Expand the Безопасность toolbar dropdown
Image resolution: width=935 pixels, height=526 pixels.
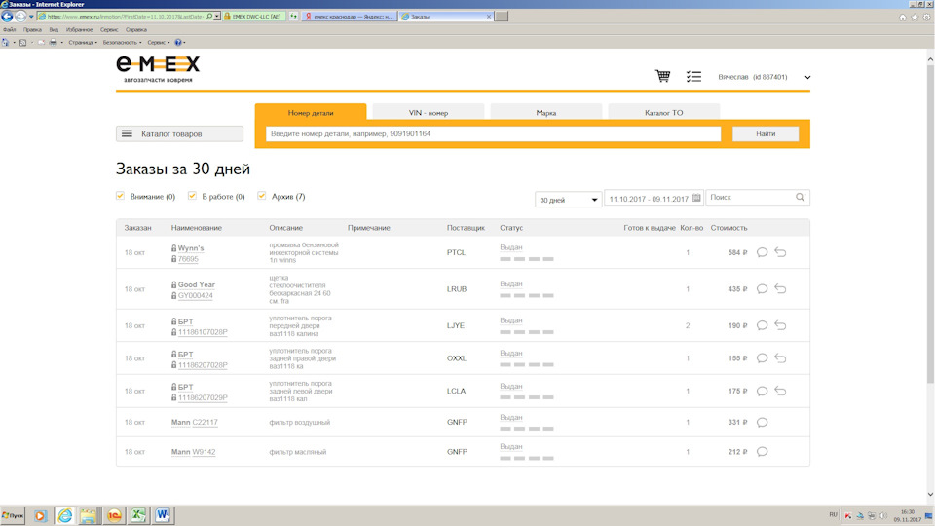pyautogui.click(x=122, y=42)
